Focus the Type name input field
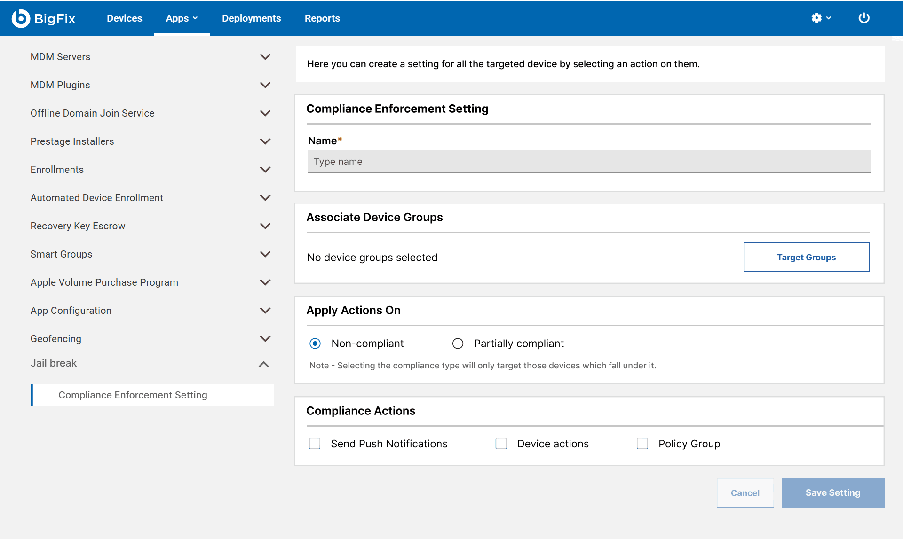The width and height of the screenshot is (903, 539). (589, 162)
